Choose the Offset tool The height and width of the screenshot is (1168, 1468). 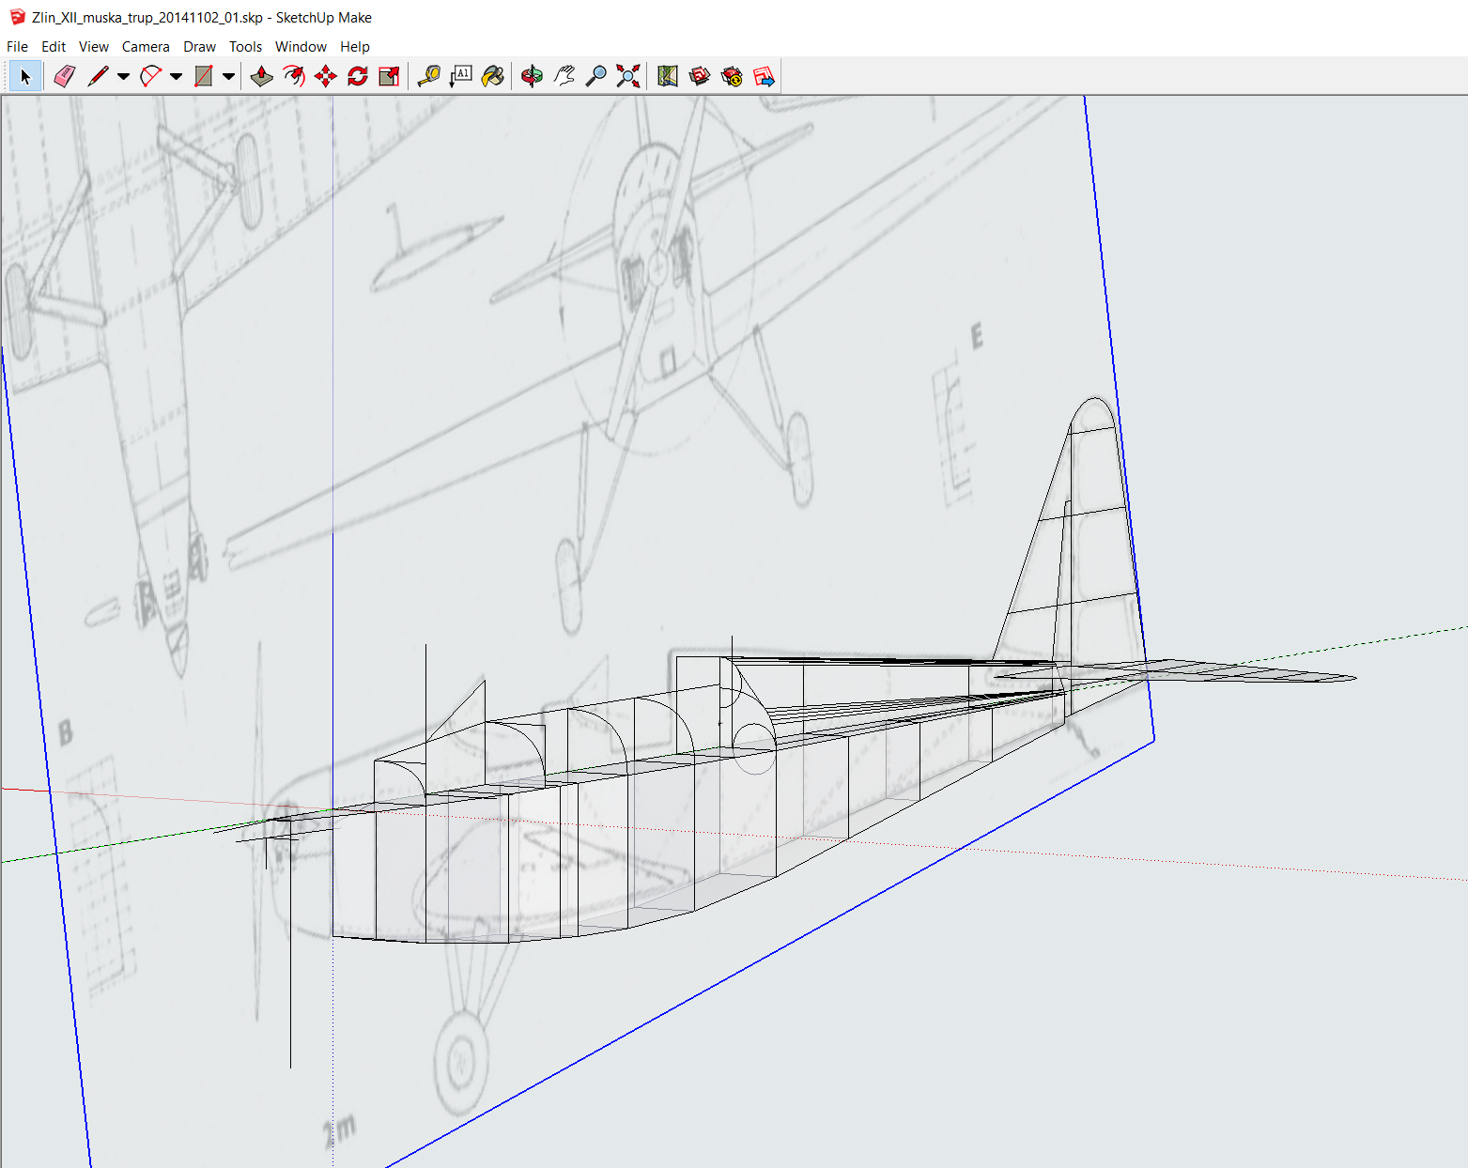click(x=294, y=76)
